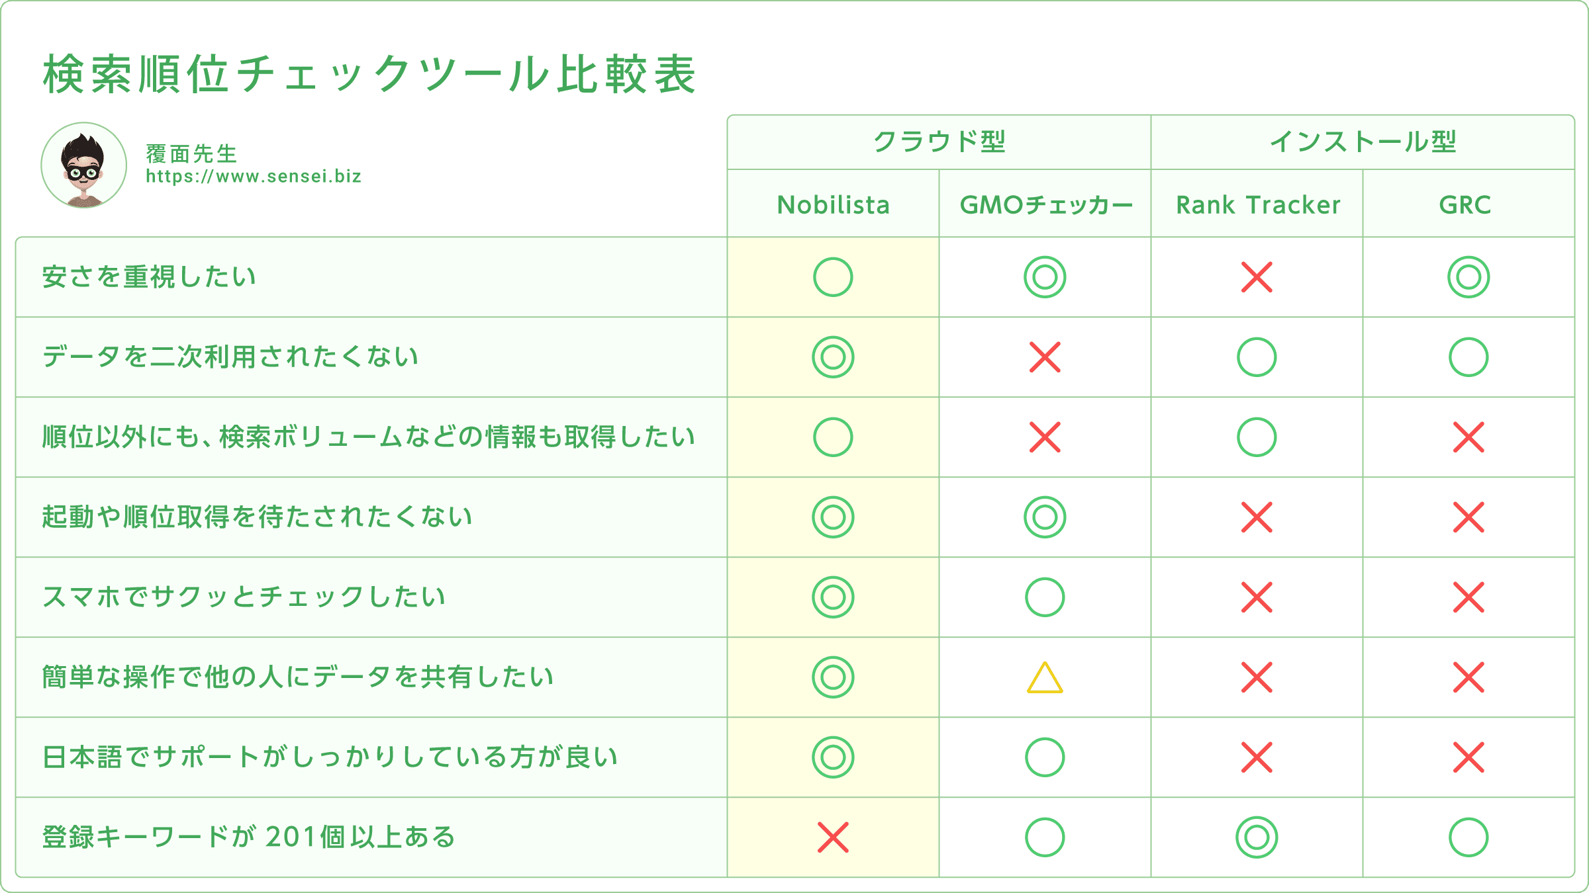Click the red X in Nobilista's 201個以上 row
The width and height of the screenshot is (1589, 893).
tap(833, 837)
